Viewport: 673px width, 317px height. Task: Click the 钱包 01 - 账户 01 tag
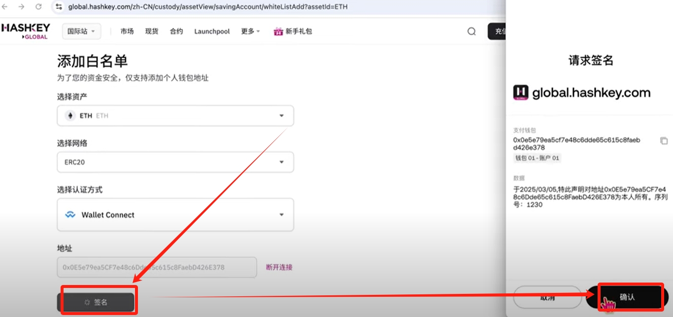coord(537,158)
